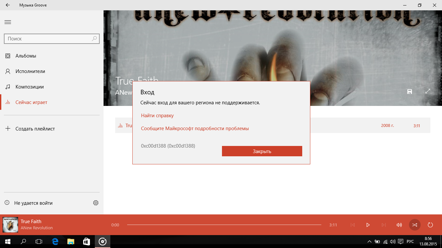Screen dimensions: 442x248
Task: Expand now playing to full screen
Action: pos(428,91)
